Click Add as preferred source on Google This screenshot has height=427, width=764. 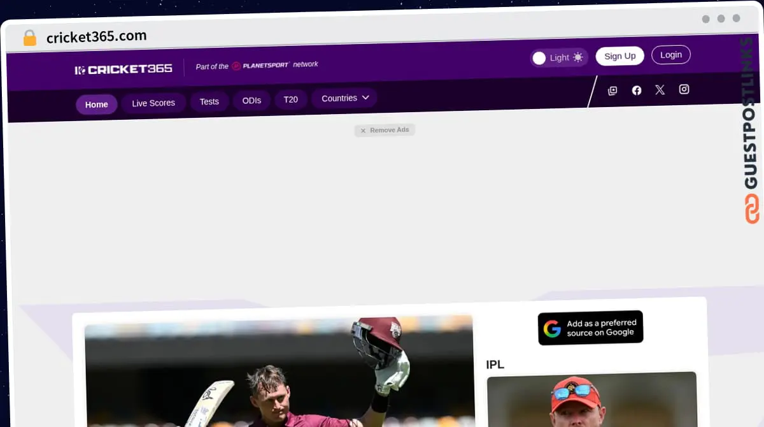(x=590, y=328)
